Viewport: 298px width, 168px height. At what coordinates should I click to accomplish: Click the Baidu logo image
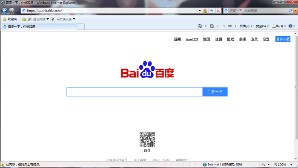pyautogui.click(x=147, y=70)
